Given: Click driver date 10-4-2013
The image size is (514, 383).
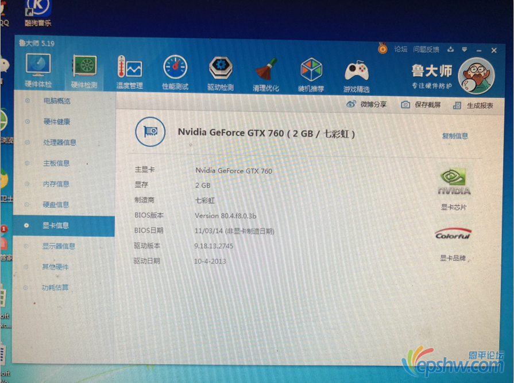Looking at the screenshot, I should click(210, 261).
